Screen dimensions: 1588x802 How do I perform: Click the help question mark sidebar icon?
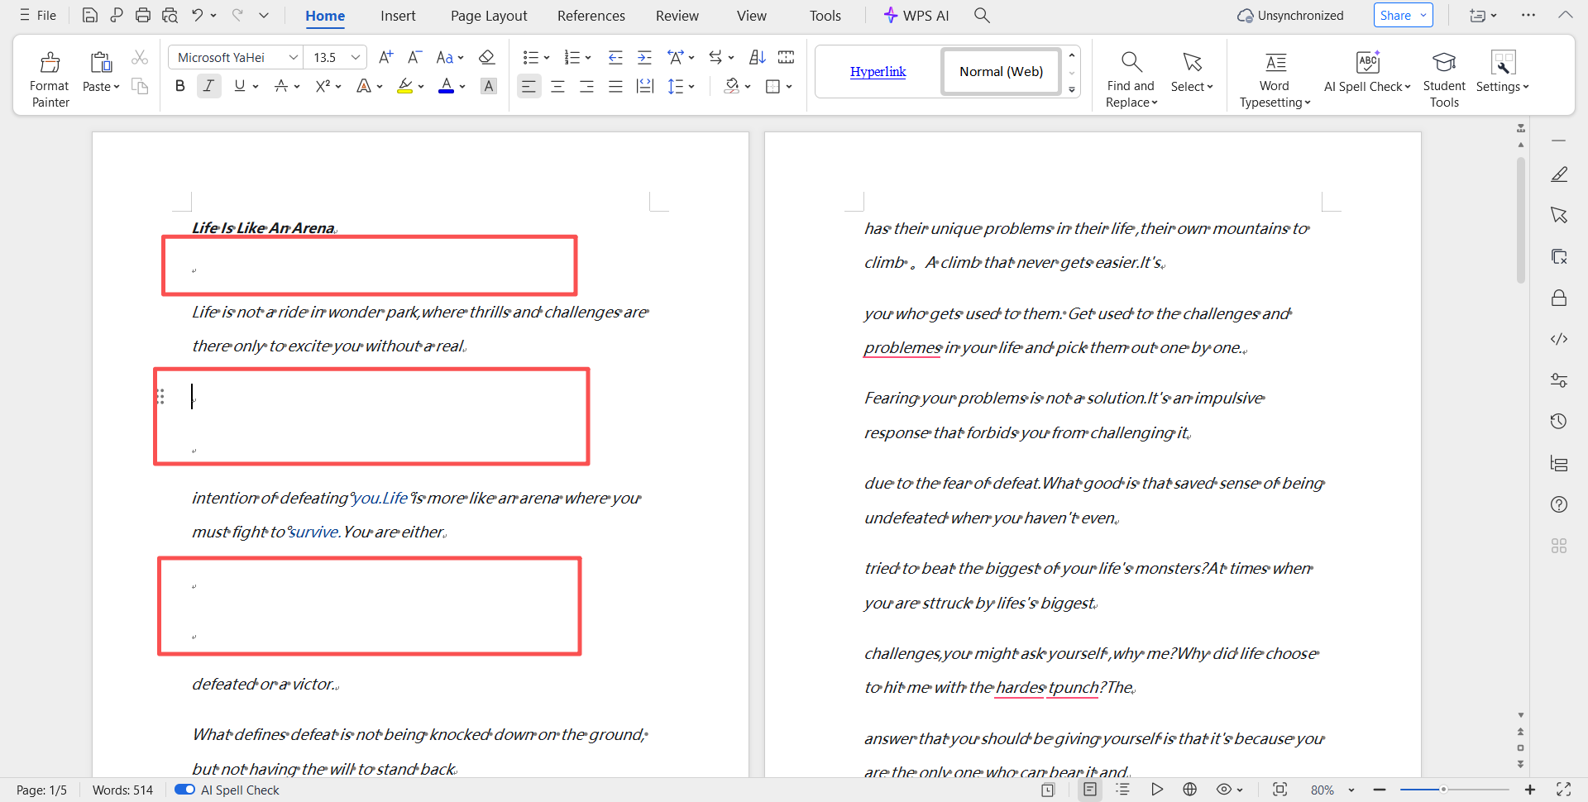[x=1558, y=504]
